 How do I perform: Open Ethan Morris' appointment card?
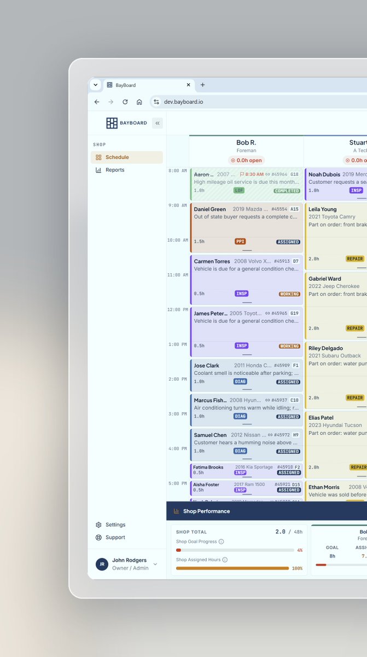pos(336,491)
